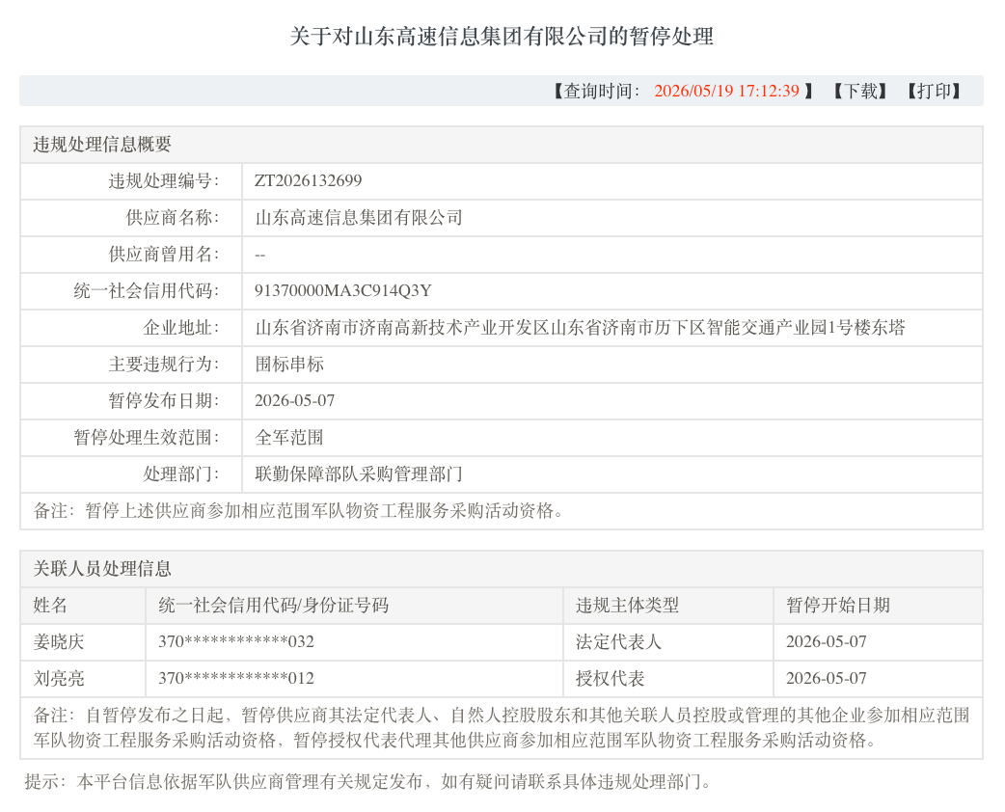Select the name 姜晓庆

coord(59,642)
